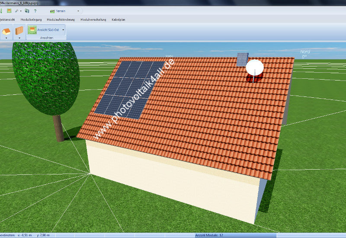Click the Terrain button in quick toolbar
This screenshot has width=346, height=238.
coord(58,11)
